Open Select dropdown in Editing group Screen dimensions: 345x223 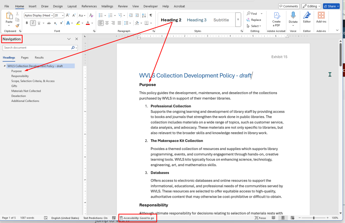[254, 26]
